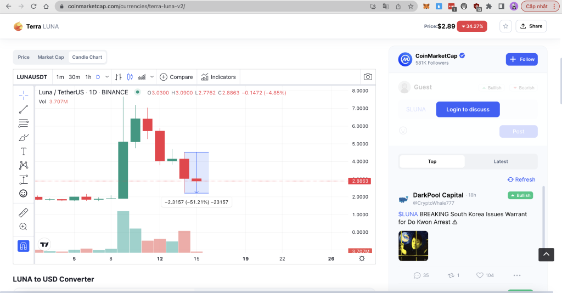The width and height of the screenshot is (562, 293).
Task: Switch to the Candle Chart tab
Action: [x=87, y=57]
